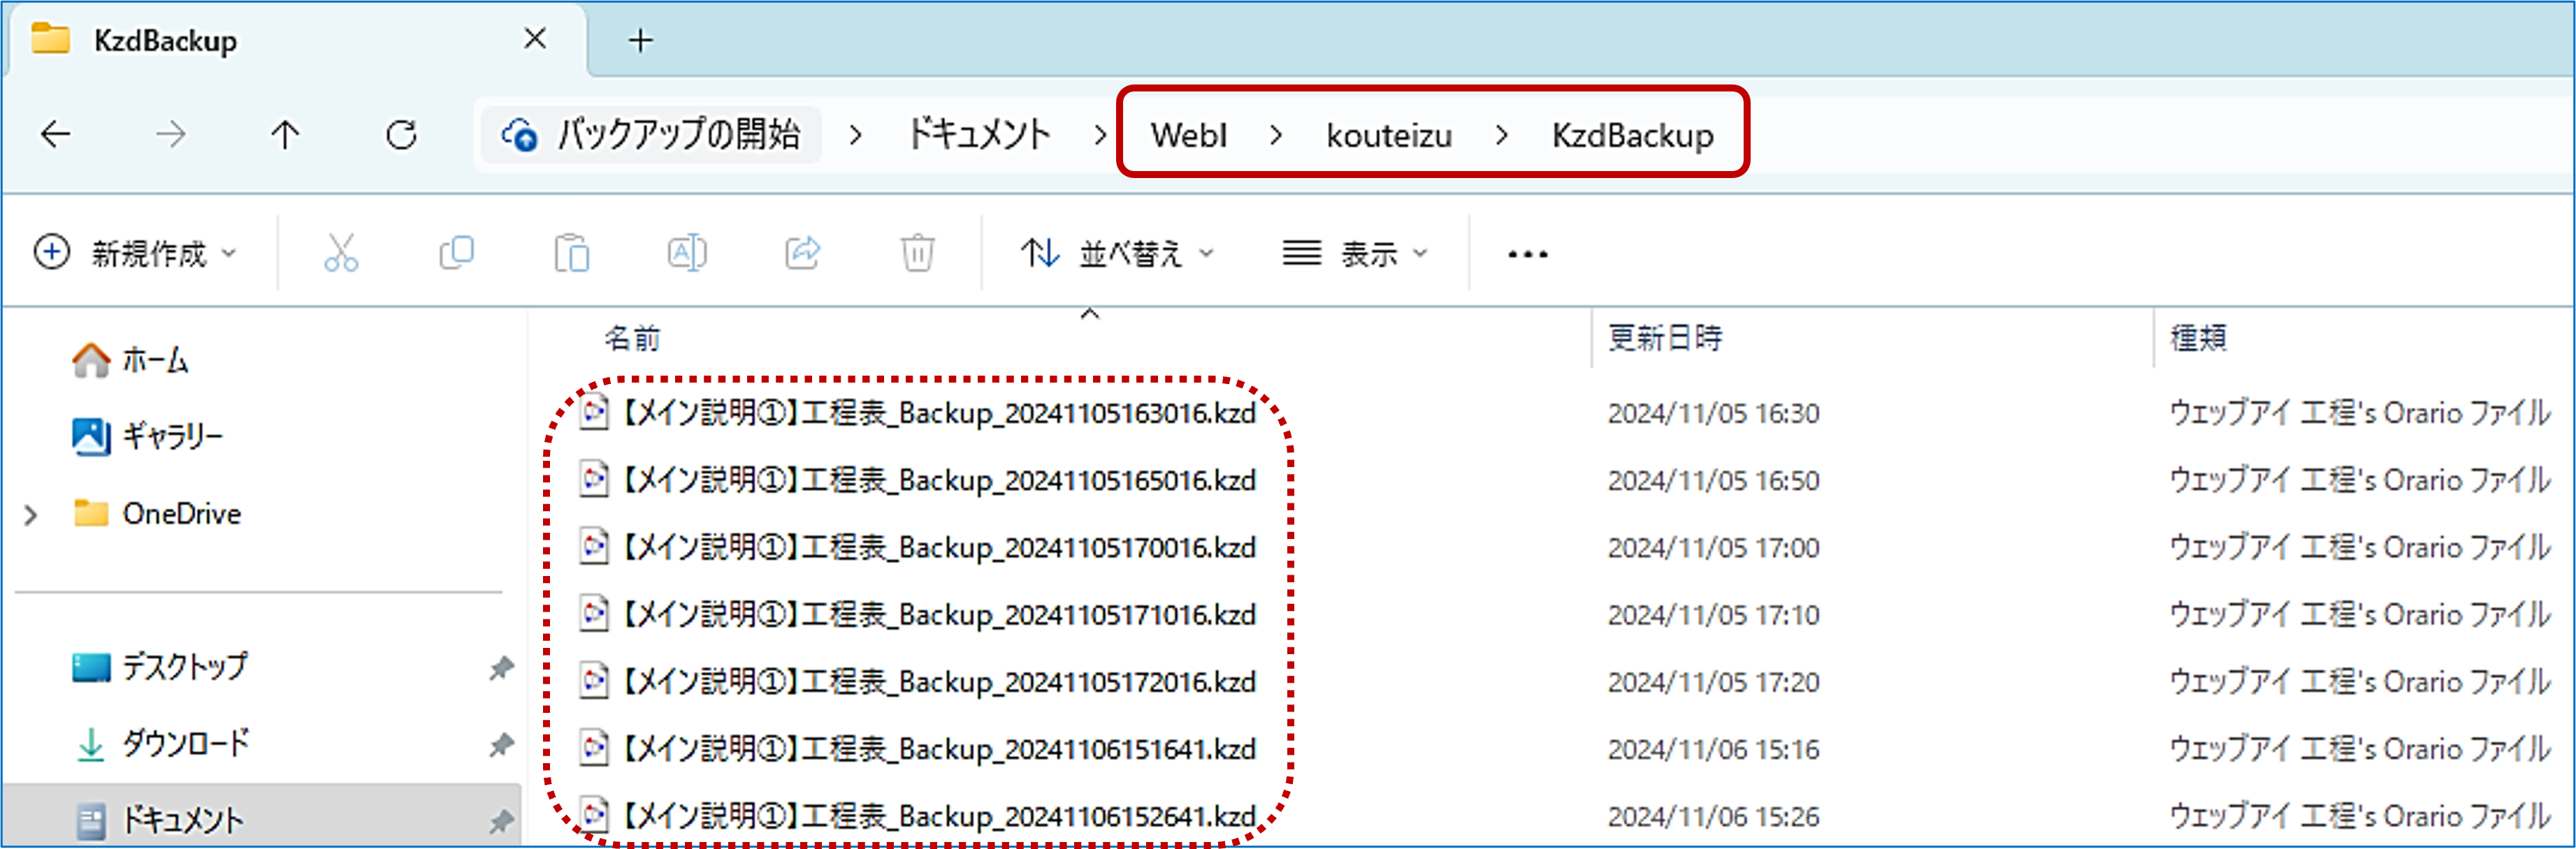Viewport: 2576px width, 849px height.
Task: Expand the OneDrive tree node
Action: coord(31,515)
